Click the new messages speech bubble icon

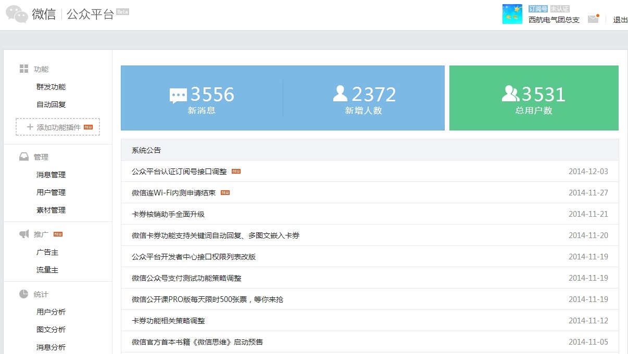178,96
